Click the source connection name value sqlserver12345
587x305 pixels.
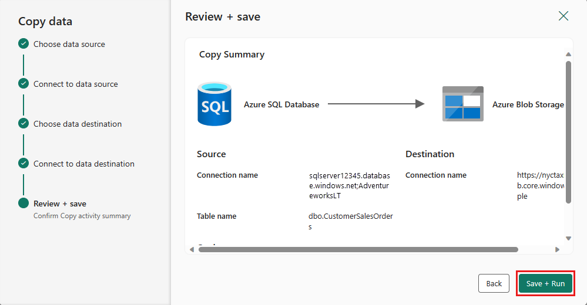349,186
